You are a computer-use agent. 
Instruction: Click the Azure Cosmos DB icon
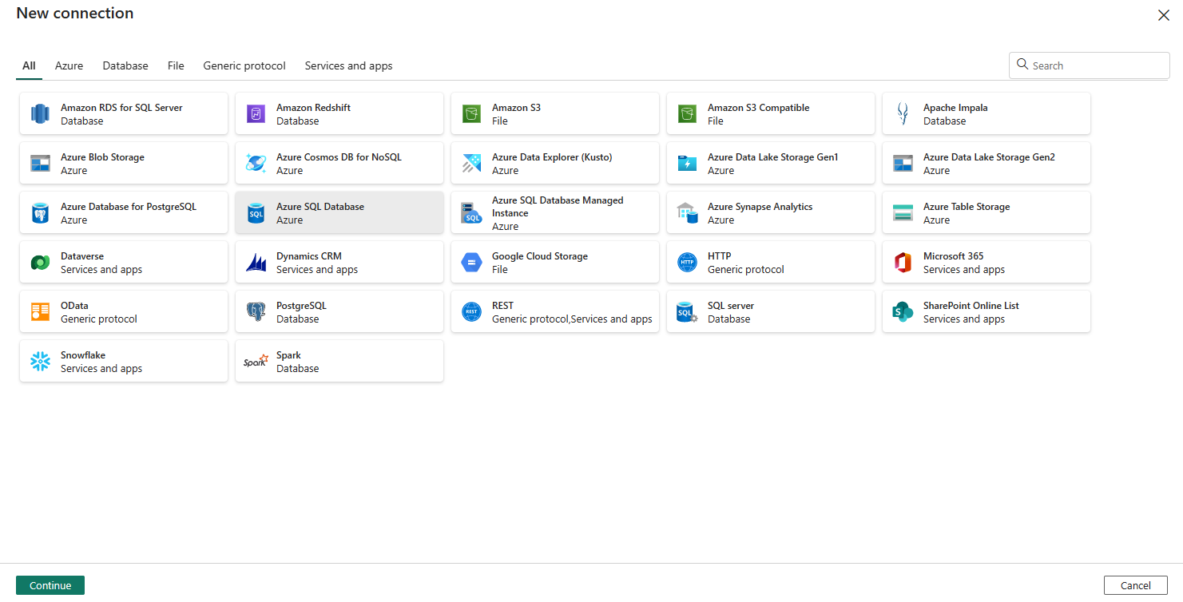click(x=256, y=164)
